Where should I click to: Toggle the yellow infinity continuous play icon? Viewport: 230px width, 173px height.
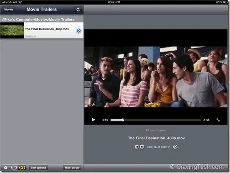coord(22,168)
